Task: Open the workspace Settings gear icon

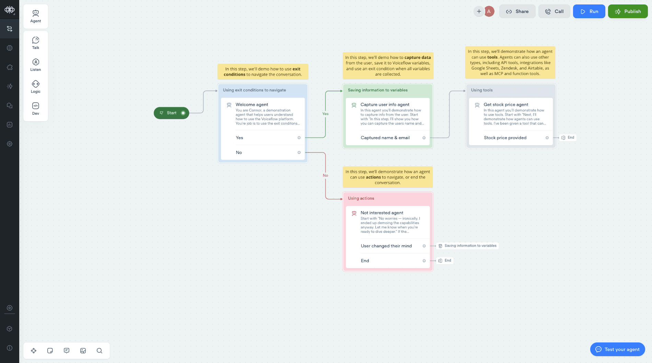Action: 10,144
